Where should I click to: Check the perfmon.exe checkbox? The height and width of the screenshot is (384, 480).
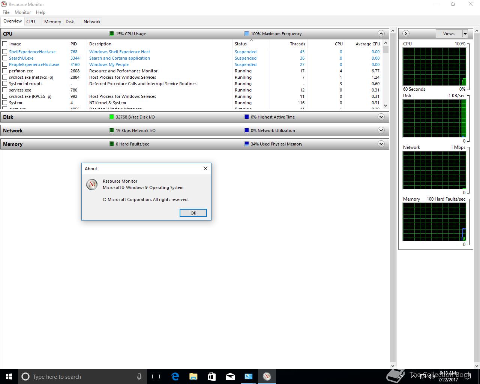click(x=5, y=71)
